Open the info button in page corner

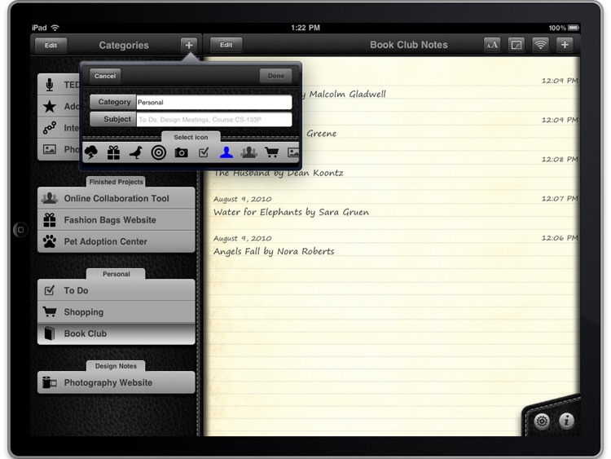566,421
